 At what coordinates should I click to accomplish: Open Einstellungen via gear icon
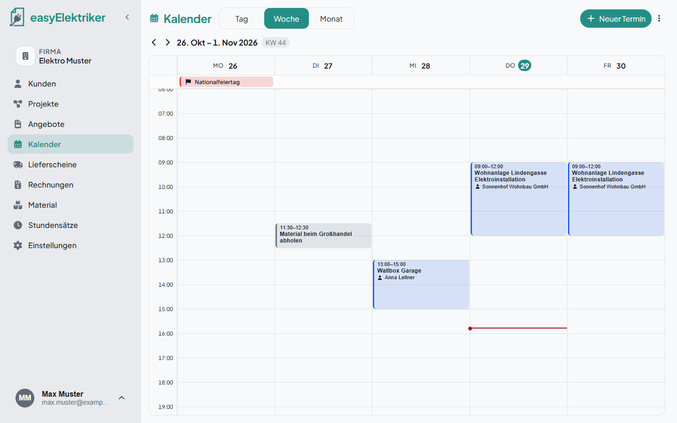click(18, 245)
